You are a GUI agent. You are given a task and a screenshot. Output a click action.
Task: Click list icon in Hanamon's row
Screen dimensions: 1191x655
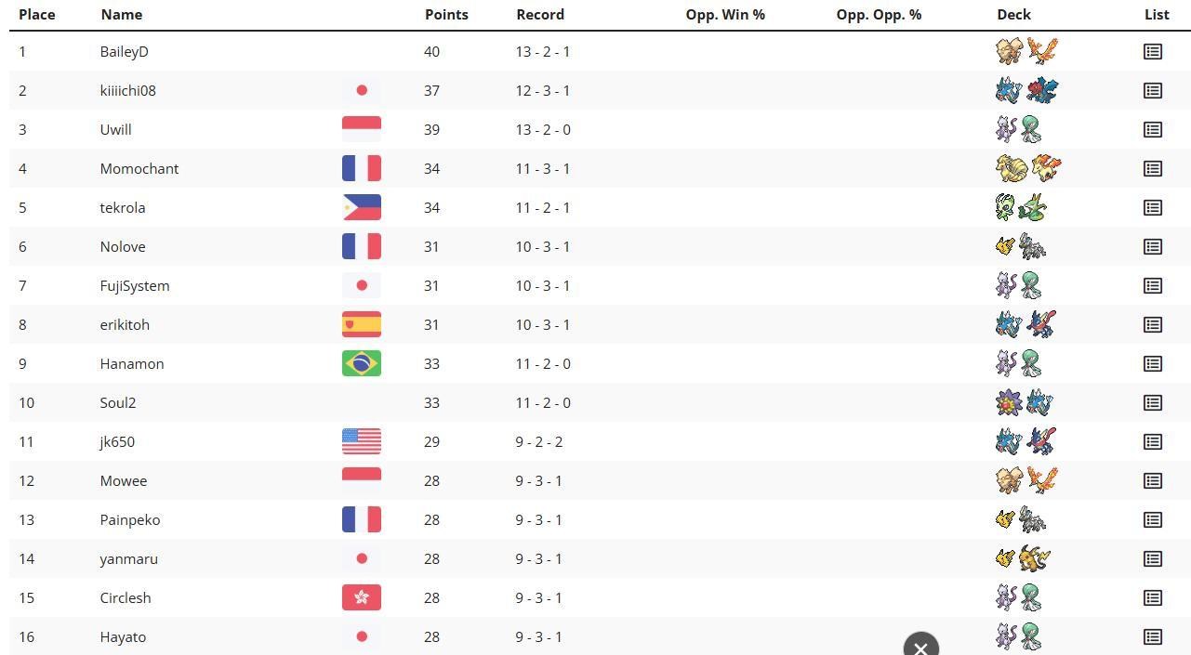pos(1153,364)
